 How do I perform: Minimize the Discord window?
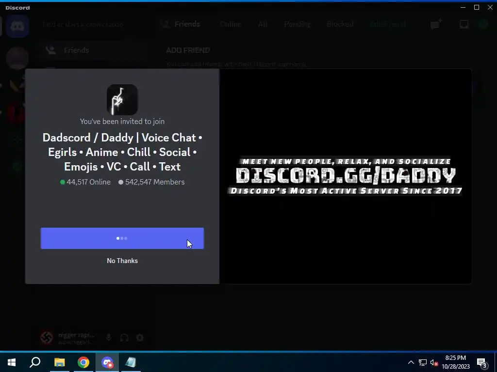[463, 7]
